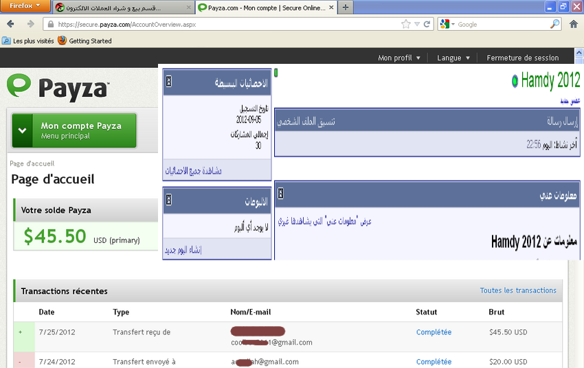584x368 pixels.
Task: Open Firefox home page icon
Action: pyautogui.click(x=574, y=24)
